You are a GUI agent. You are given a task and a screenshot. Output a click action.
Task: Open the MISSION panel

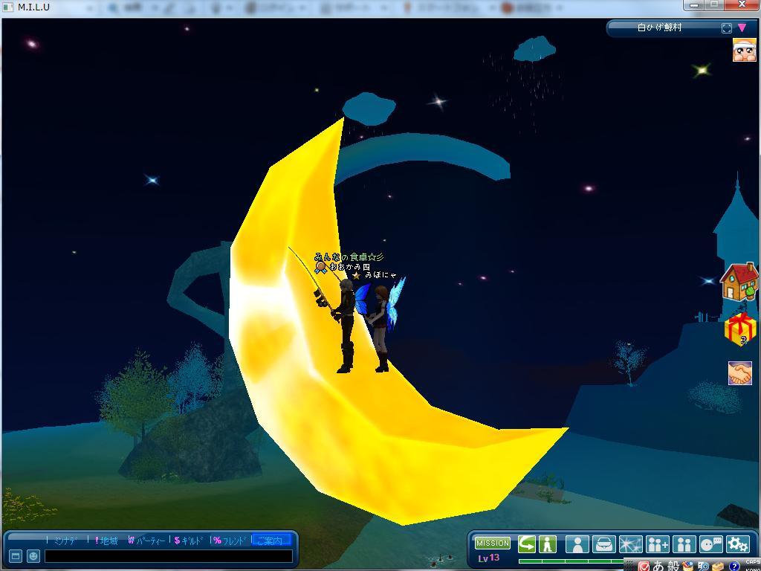pos(492,543)
